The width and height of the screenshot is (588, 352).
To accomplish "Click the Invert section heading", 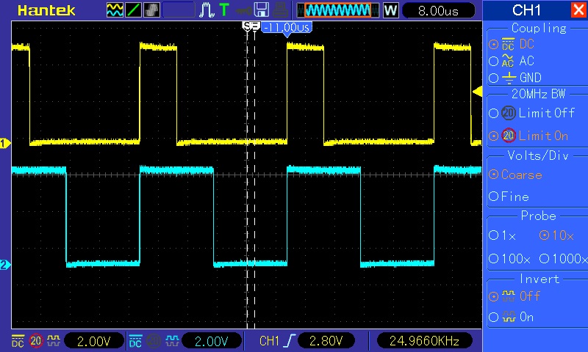I will (x=539, y=279).
